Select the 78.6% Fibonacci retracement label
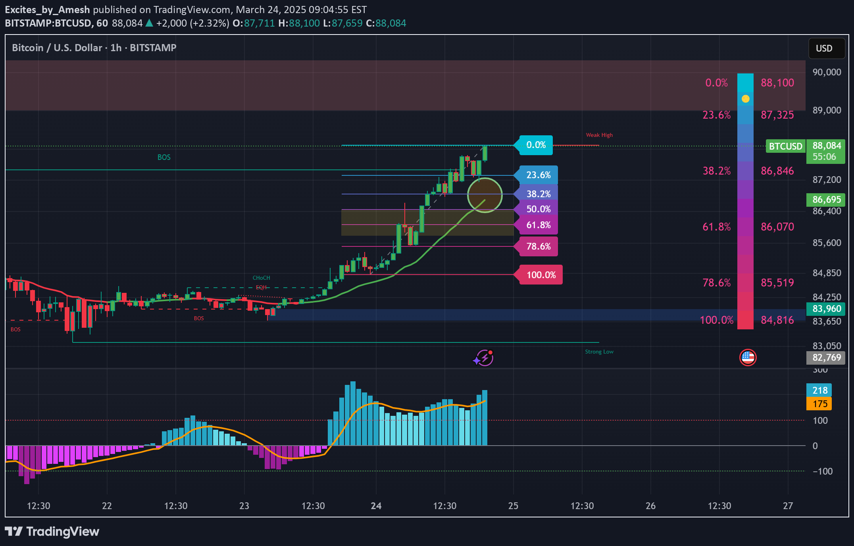The image size is (854, 546). [x=538, y=246]
